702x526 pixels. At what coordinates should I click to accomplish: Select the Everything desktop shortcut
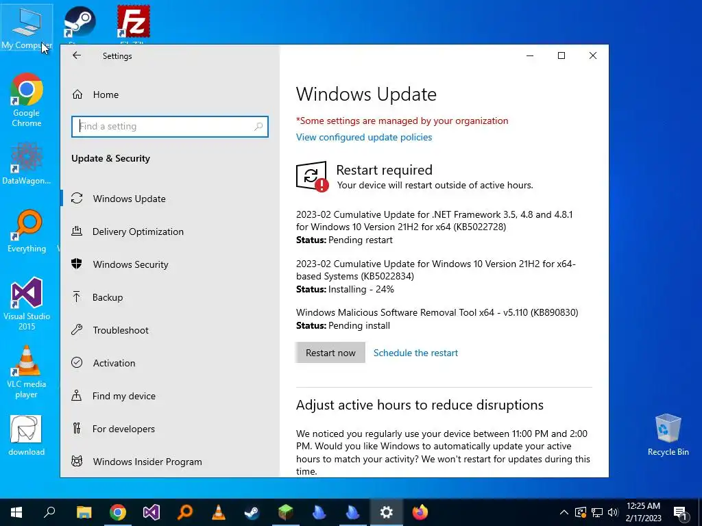click(27, 231)
